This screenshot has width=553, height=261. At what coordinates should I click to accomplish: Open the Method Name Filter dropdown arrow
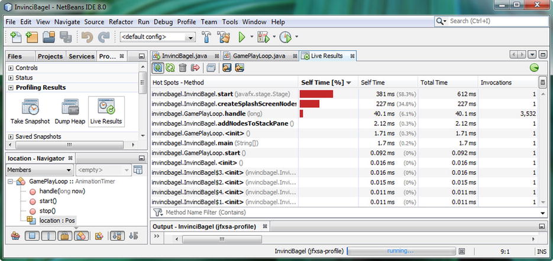click(542, 213)
